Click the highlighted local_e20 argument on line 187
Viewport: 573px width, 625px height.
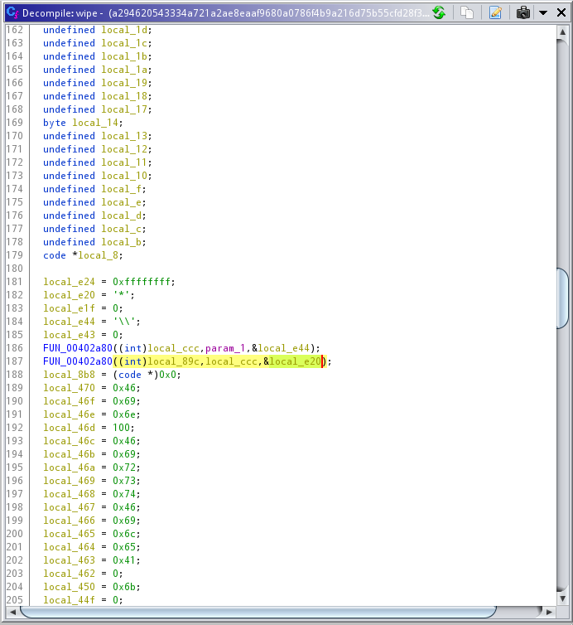(295, 361)
